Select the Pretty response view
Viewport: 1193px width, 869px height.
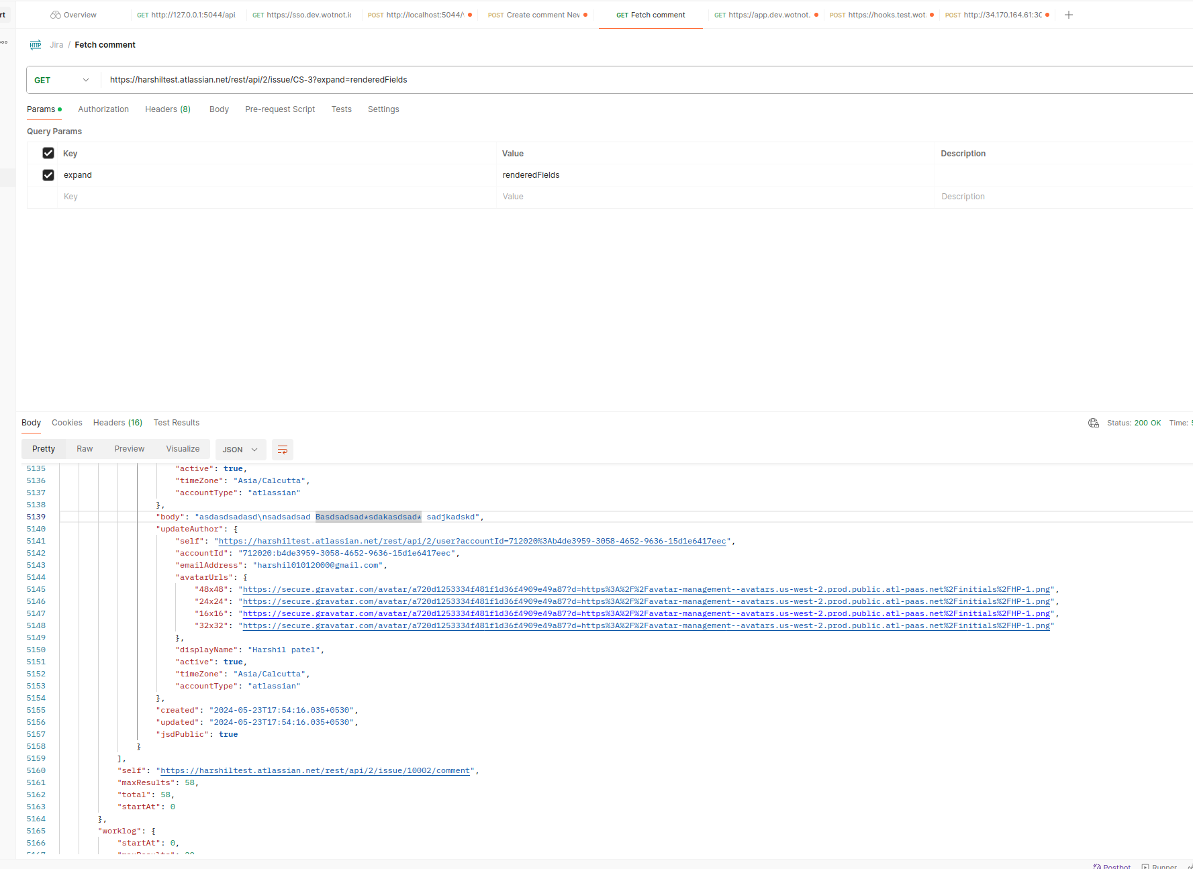pyautogui.click(x=44, y=449)
